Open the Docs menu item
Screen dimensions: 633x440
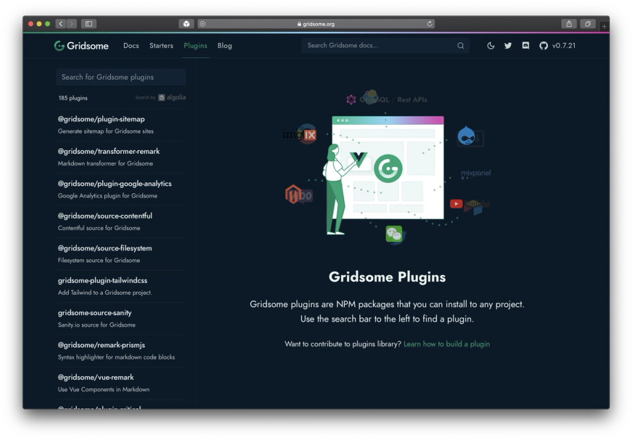(x=131, y=46)
